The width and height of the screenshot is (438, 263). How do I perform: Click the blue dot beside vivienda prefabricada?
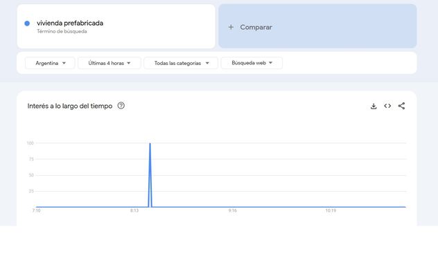(x=27, y=24)
